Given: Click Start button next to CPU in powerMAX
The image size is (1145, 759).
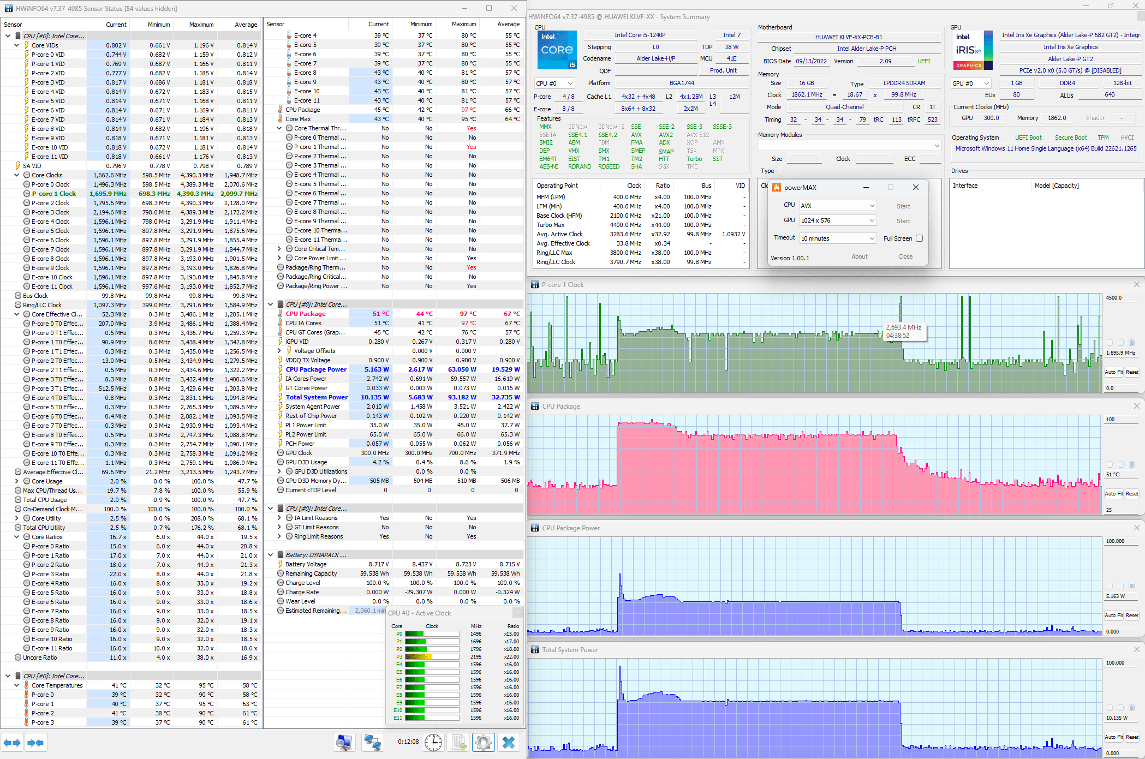Looking at the screenshot, I should [903, 206].
